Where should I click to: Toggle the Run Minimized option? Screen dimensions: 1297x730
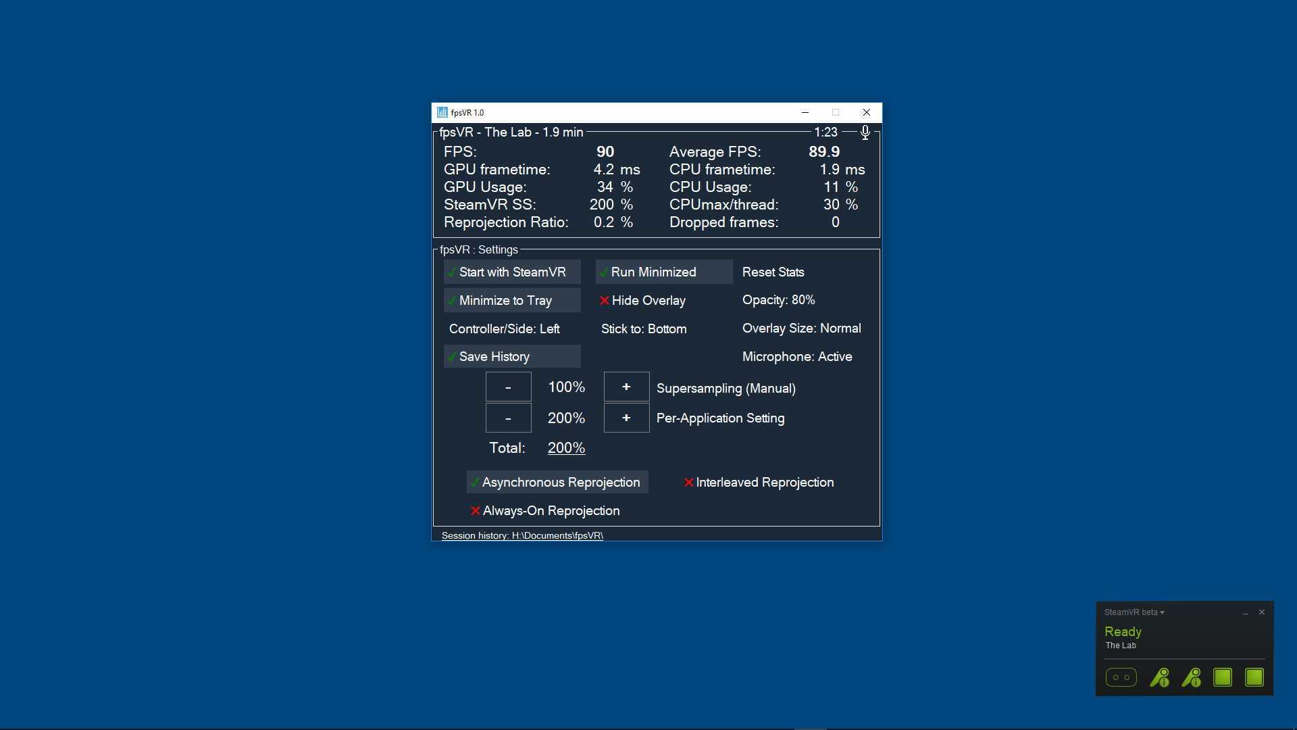pyautogui.click(x=664, y=272)
